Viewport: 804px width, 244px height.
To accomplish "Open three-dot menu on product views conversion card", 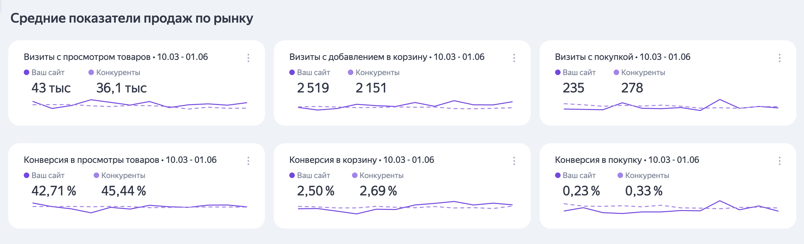I will point(248,161).
